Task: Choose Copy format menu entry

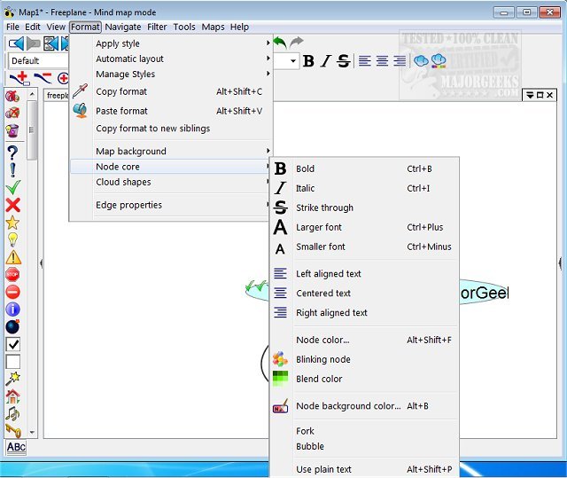Action: [x=171, y=91]
